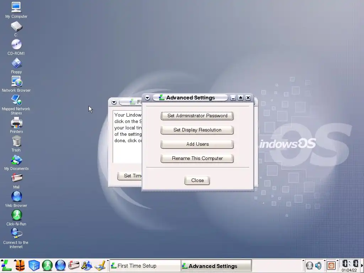The height and width of the screenshot is (273, 364).
Task: Maximize the Advanced Settings window
Action: point(241,98)
